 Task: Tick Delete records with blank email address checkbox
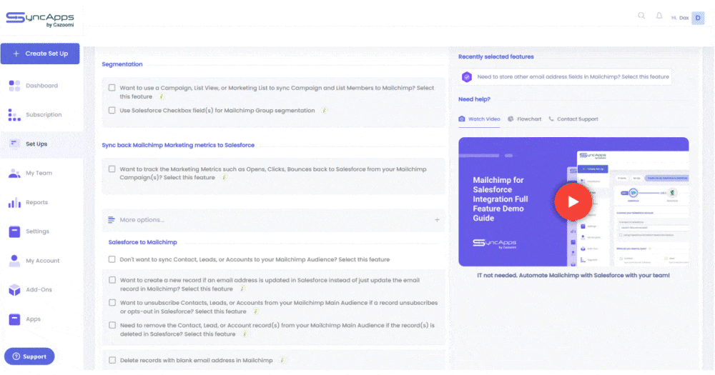pos(112,361)
